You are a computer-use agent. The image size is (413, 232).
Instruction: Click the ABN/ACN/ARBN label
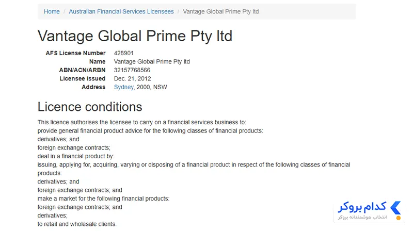coord(82,70)
